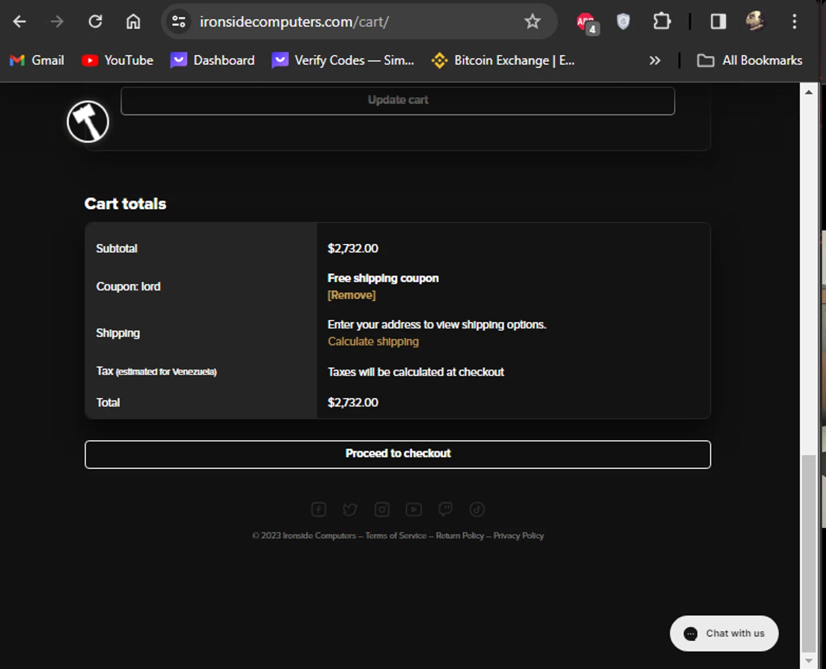Open the Extensions puzzle menu
This screenshot has height=669, width=826.
661,21
